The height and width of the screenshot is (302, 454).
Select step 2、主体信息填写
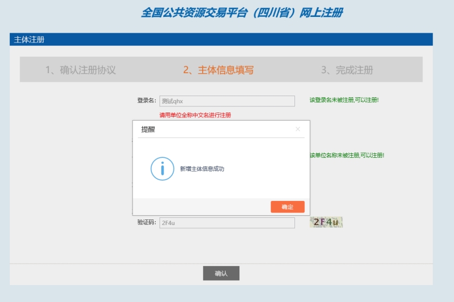pos(218,70)
